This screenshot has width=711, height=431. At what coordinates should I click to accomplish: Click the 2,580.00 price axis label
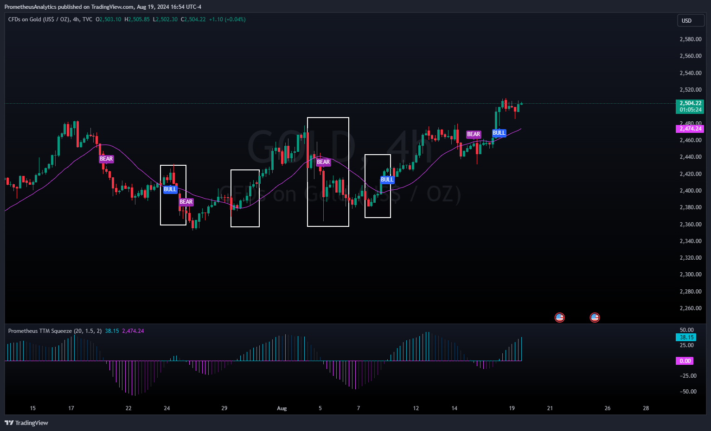(x=691, y=39)
